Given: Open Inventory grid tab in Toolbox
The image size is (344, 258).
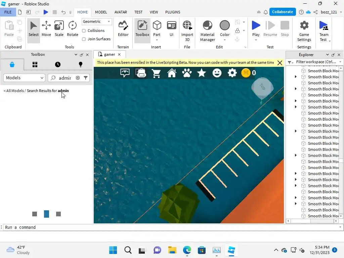Looking at the screenshot, I should [x=35, y=64].
